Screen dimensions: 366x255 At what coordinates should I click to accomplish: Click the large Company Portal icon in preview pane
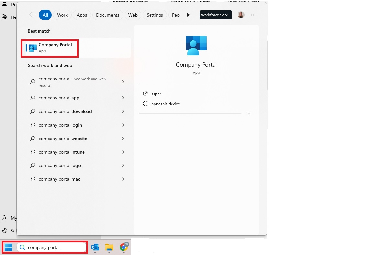coord(196,46)
